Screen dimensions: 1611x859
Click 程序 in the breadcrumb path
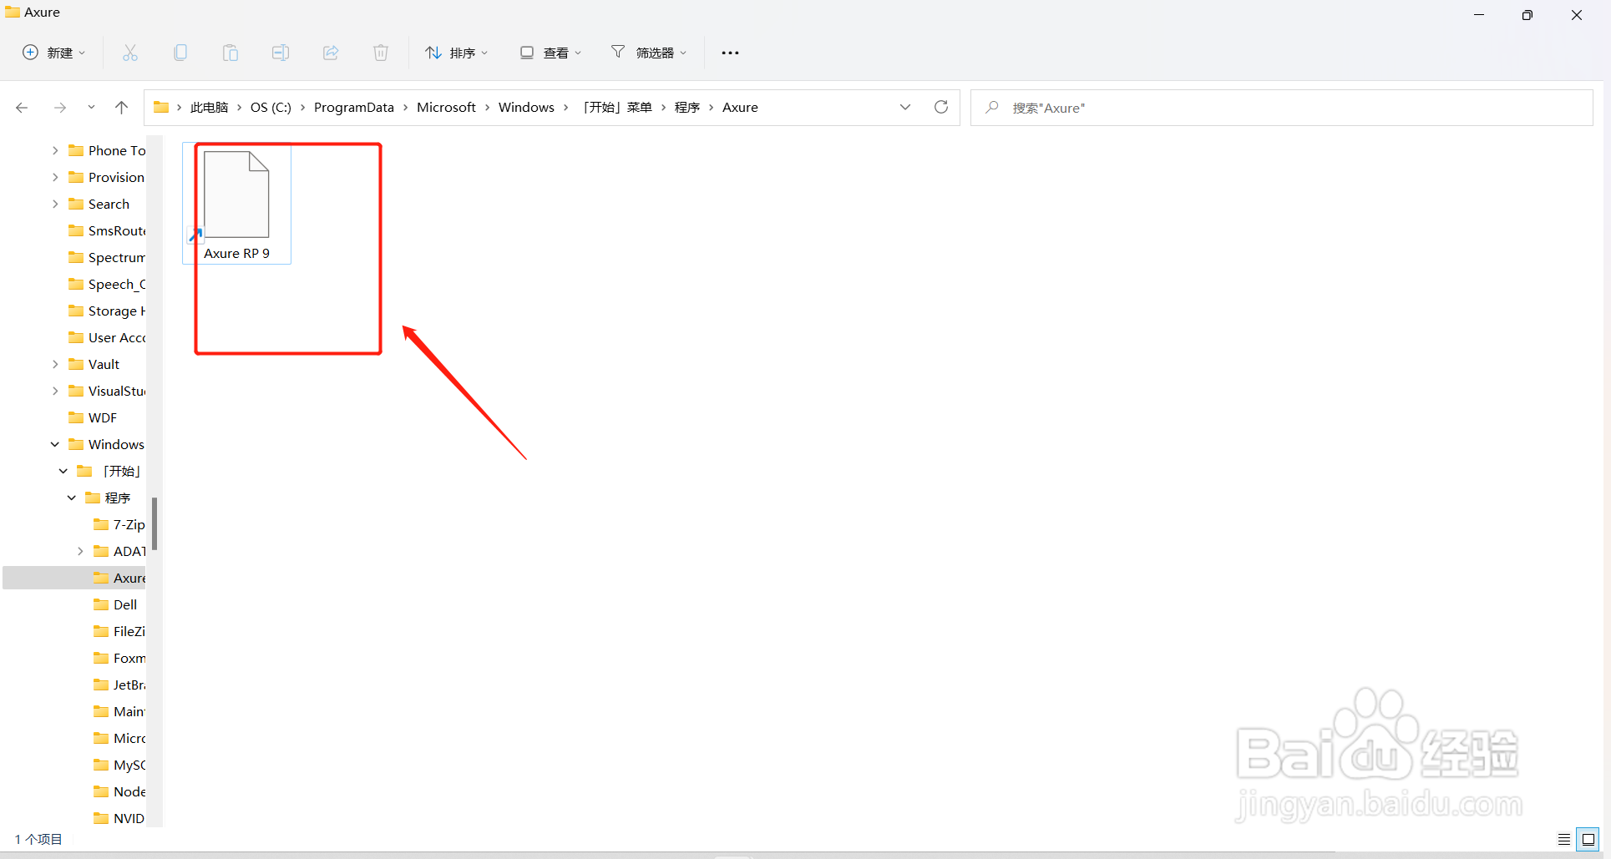click(x=687, y=108)
